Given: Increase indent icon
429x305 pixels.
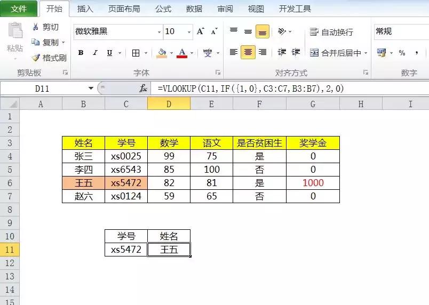Looking at the screenshot, I should pyautogui.click(x=296, y=52).
